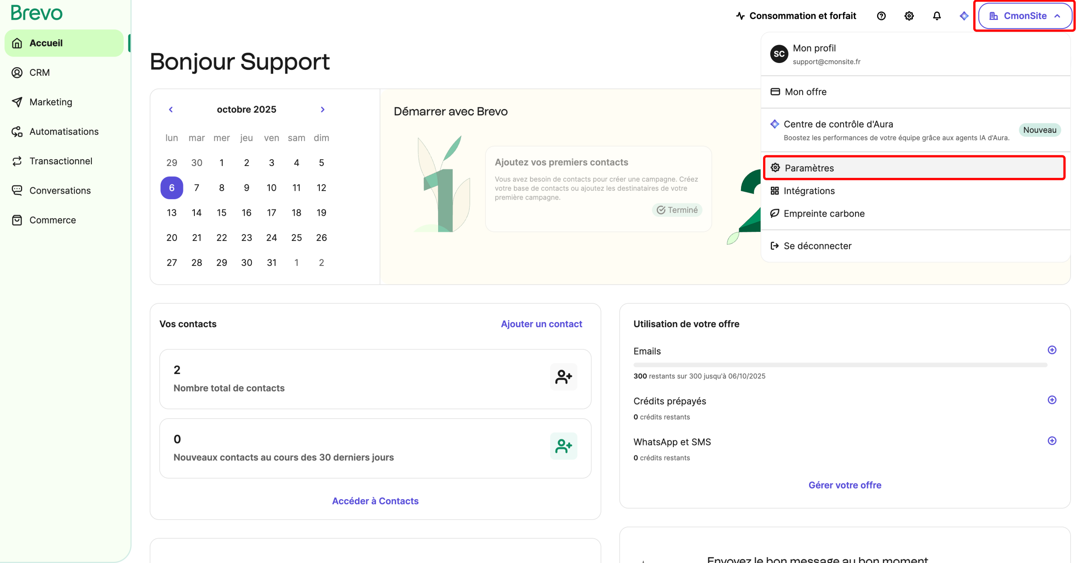Click the plus icon next to Emails
The width and height of the screenshot is (1089, 563).
tap(1052, 350)
